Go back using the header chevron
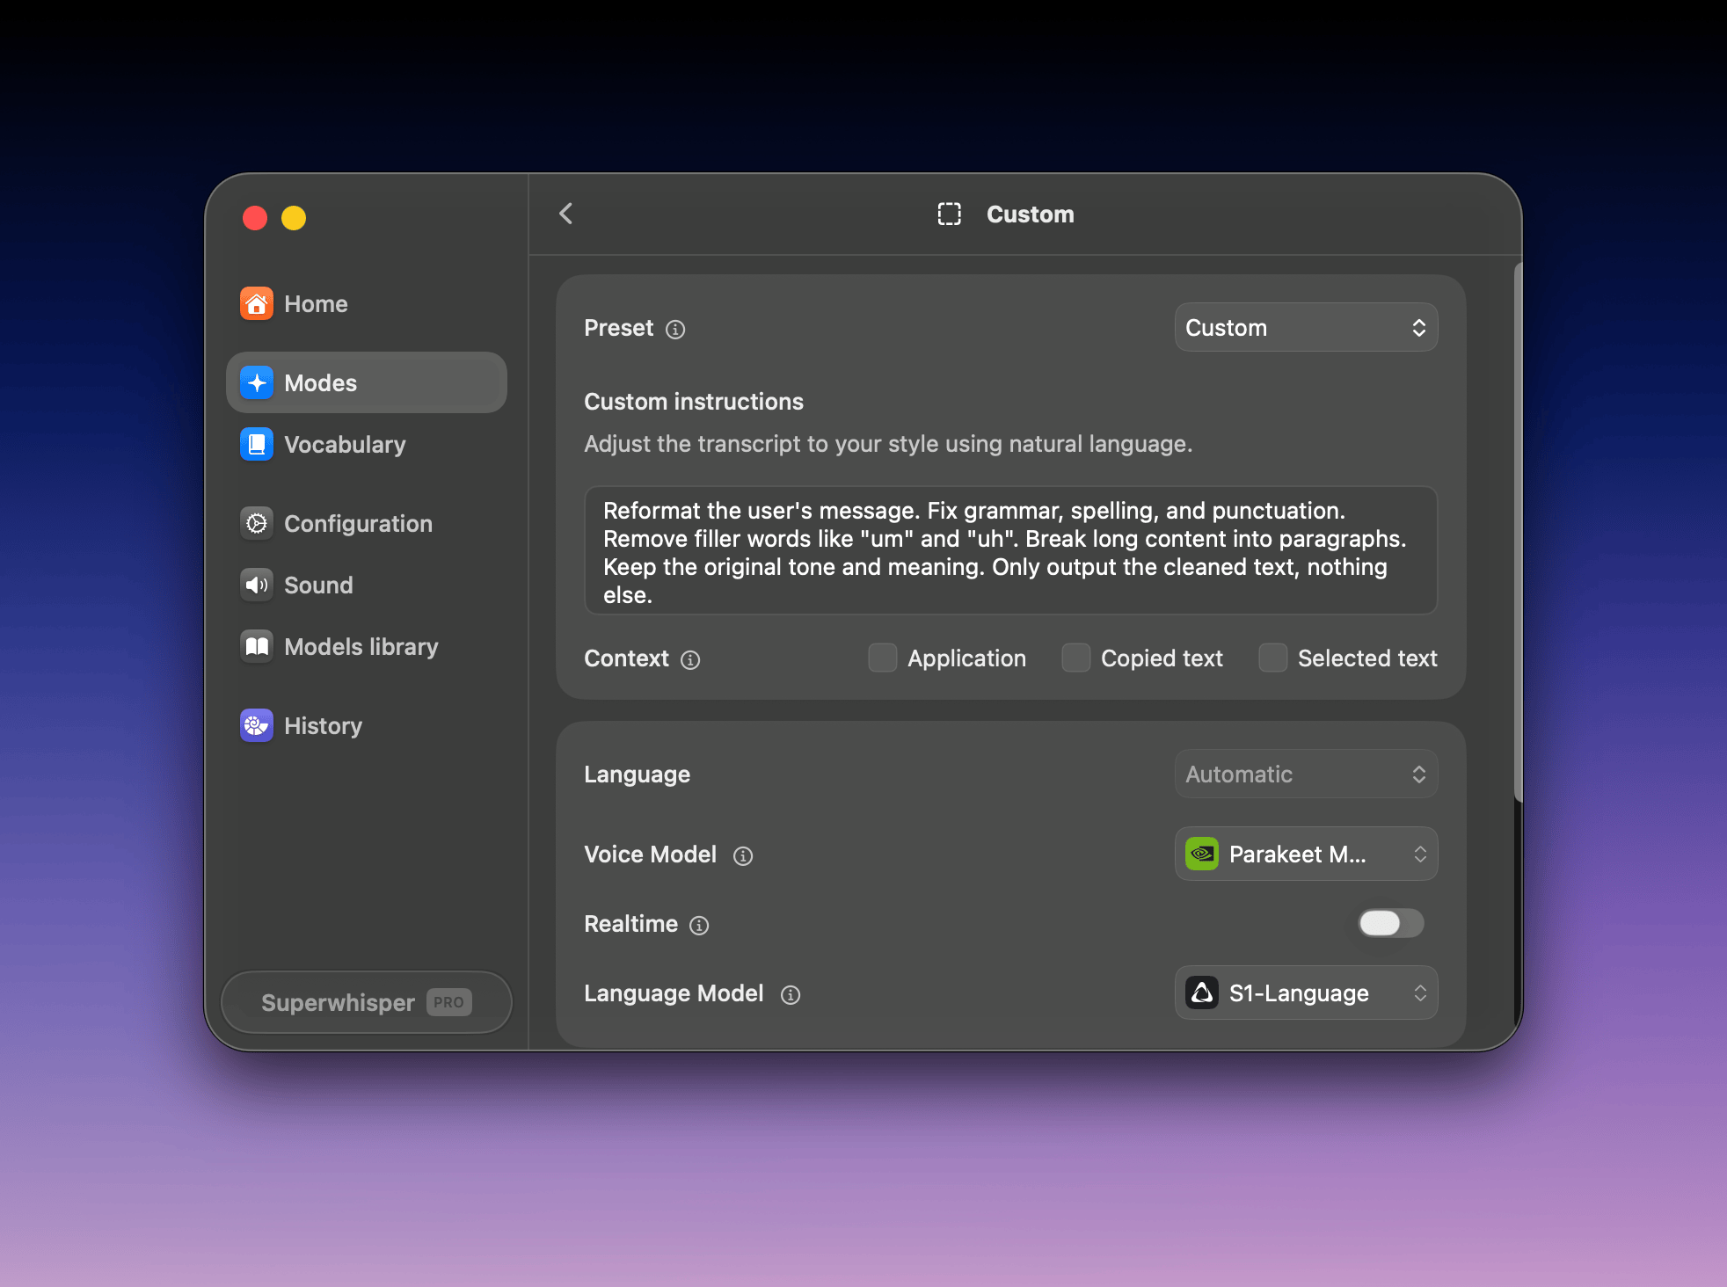Viewport: 1727px width, 1287px height. click(566, 214)
